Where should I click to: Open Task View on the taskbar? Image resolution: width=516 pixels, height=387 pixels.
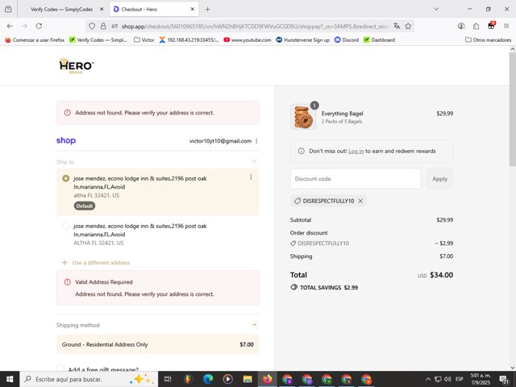pyautogui.click(x=168, y=379)
